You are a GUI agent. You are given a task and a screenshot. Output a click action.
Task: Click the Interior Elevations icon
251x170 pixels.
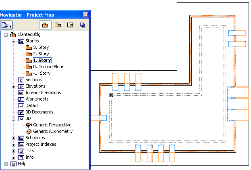click(21, 93)
